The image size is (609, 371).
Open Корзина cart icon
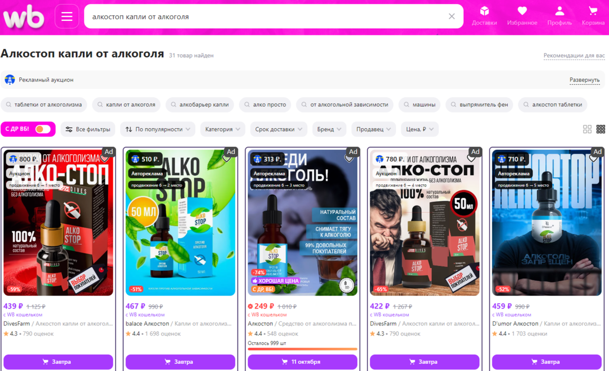[x=593, y=16]
